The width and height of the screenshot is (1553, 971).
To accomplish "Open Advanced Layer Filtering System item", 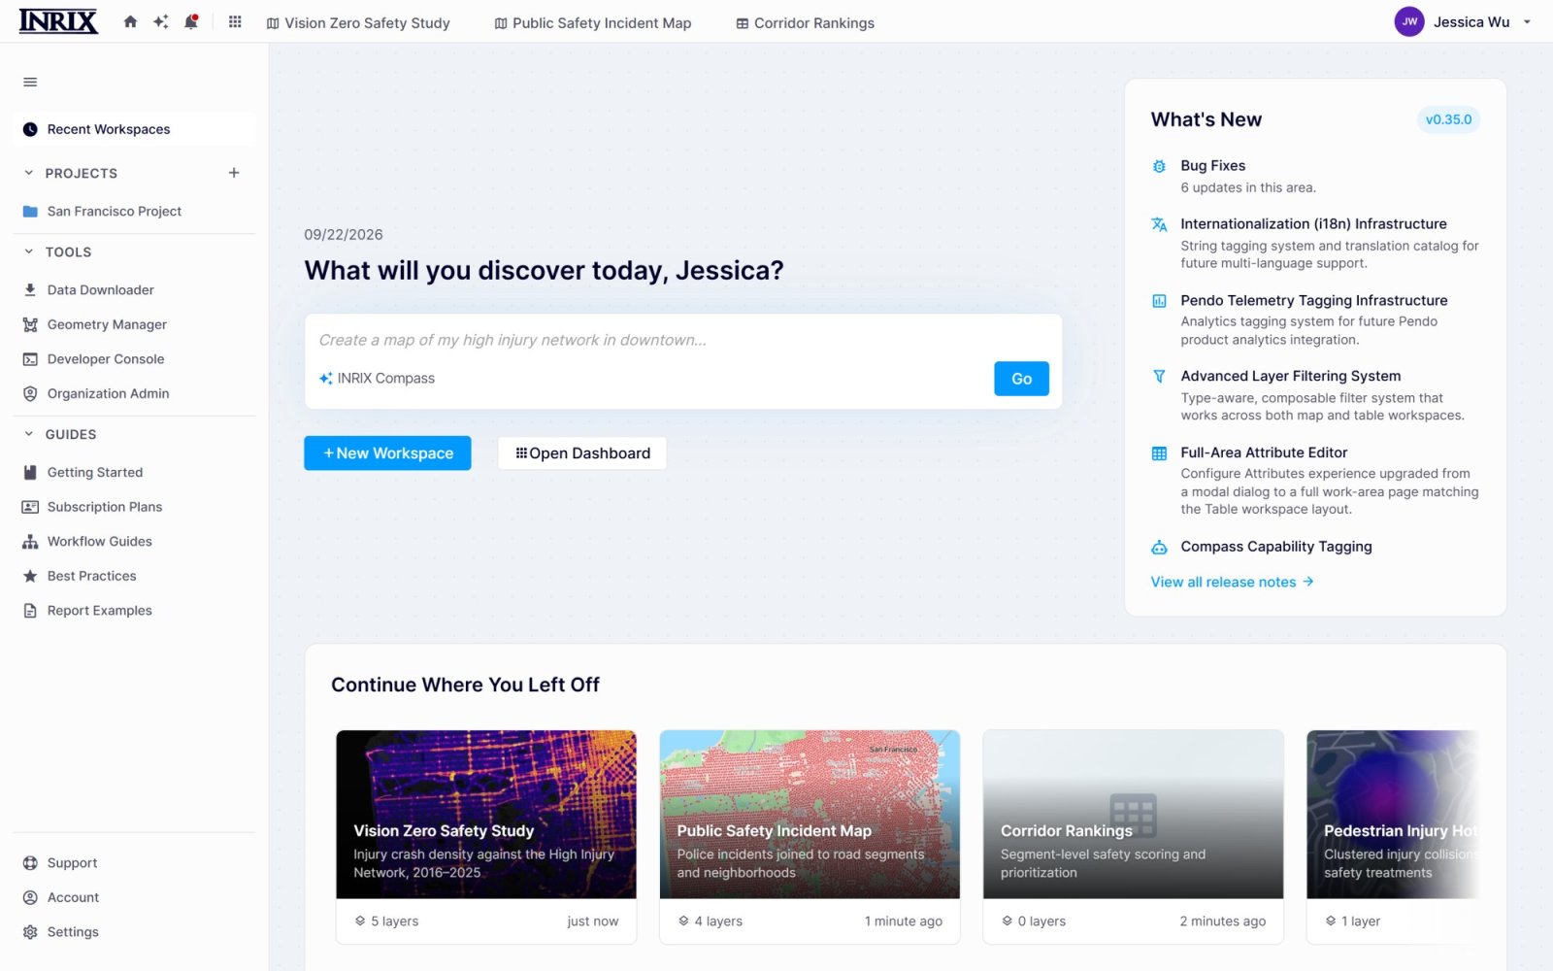I will (1315, 395).
